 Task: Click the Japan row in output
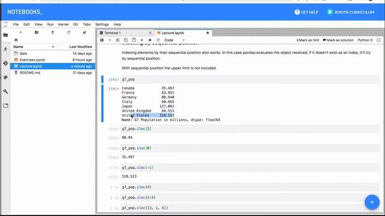[148, 106]
